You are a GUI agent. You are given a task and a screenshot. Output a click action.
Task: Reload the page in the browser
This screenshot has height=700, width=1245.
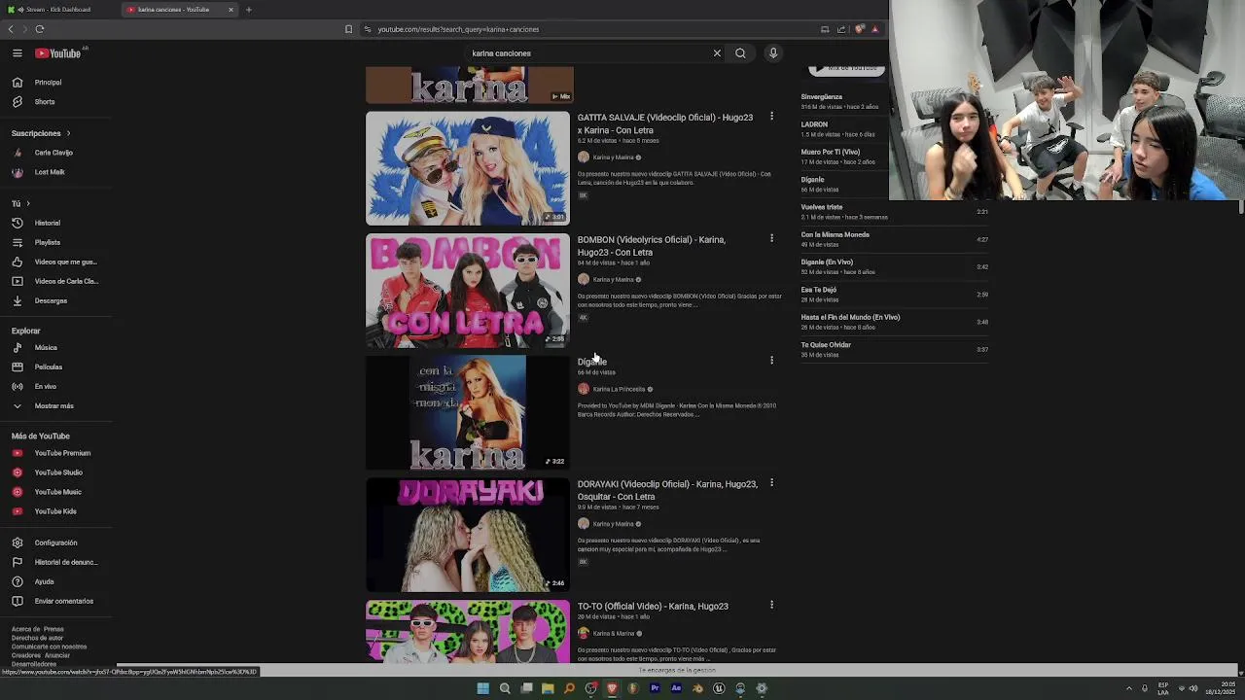[40, 29]
